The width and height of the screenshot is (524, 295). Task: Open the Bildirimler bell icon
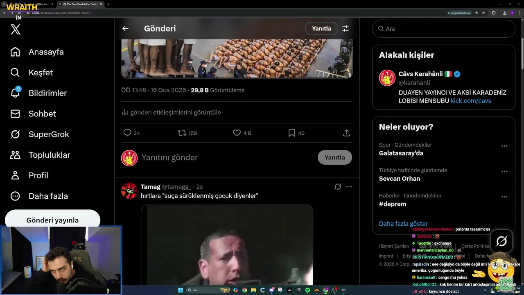tap(15, 93)
